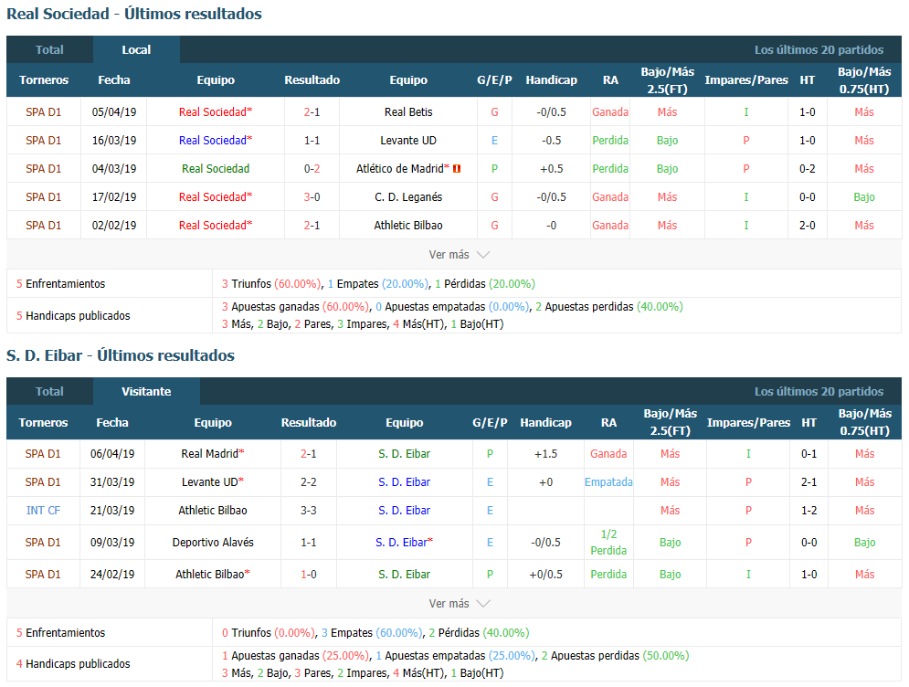Click the +1.5 handicap for Real Madrid match
The image size is (909, 687).
pos(545,454)
